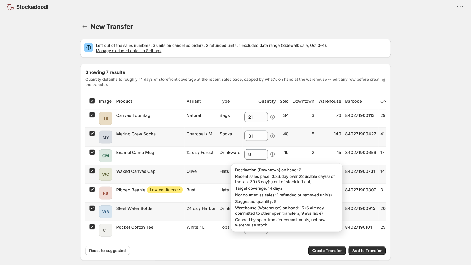Click the Reset to suggested button
Image resolution: width=471 pixels, height=265 pixels.
[x=107, y=251]
